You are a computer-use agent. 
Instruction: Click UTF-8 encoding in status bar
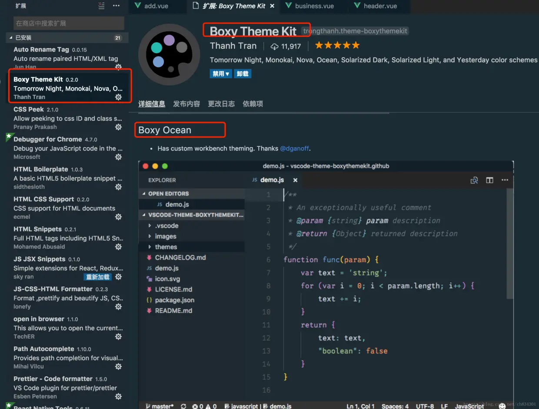pyautogui.click(x=425, y=406)
